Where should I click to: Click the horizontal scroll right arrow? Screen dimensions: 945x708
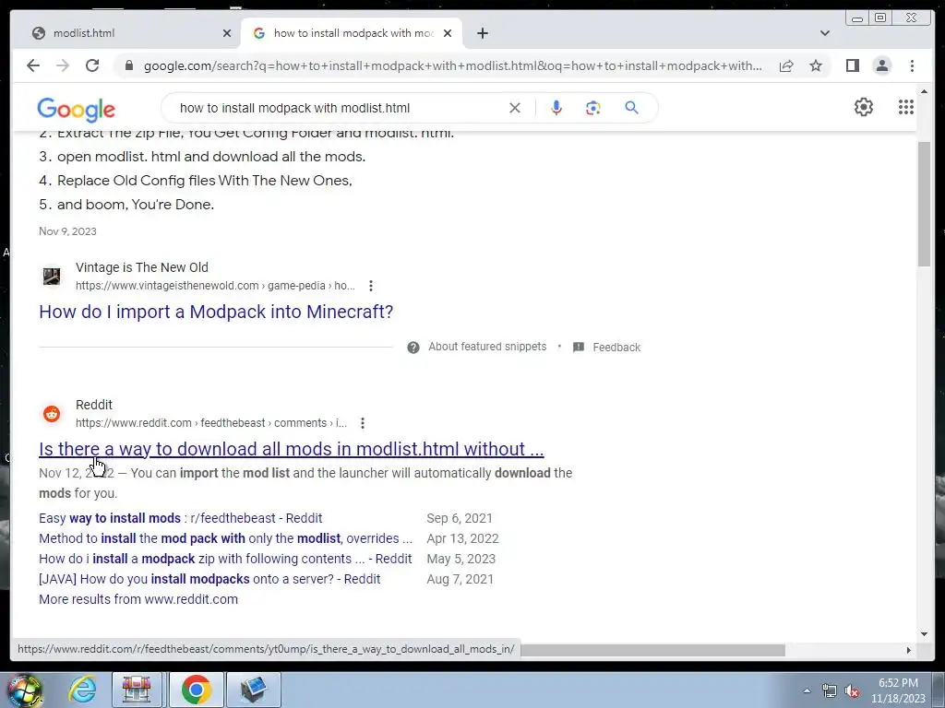(x=909, y=650)
